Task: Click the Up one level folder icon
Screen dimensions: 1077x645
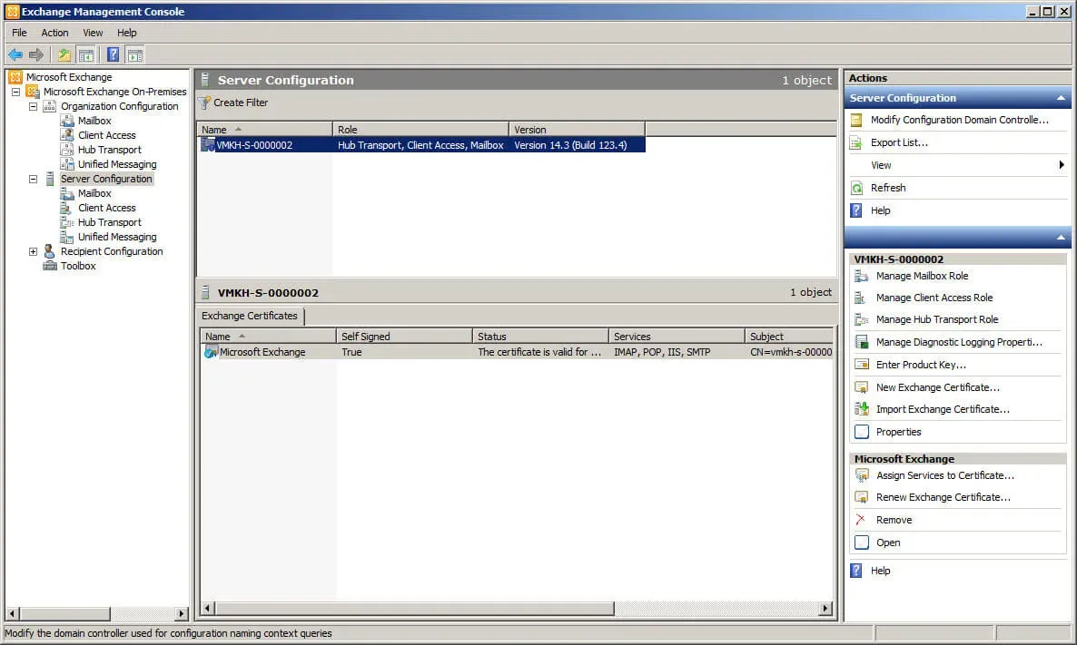Action: [64, 55]
